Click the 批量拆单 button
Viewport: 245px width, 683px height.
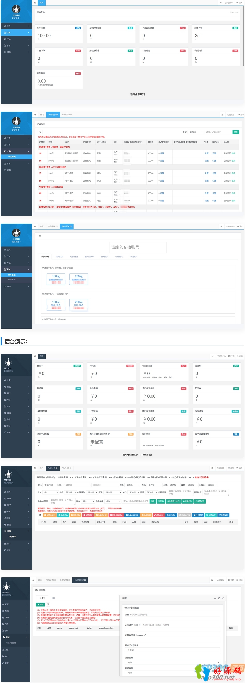pyautogui.click(x=187, y=501)
